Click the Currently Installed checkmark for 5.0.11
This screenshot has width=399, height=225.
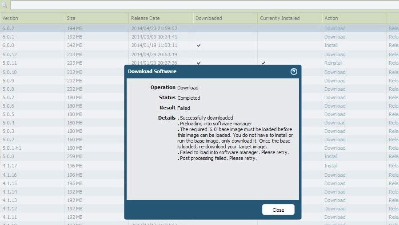[263, 63]
